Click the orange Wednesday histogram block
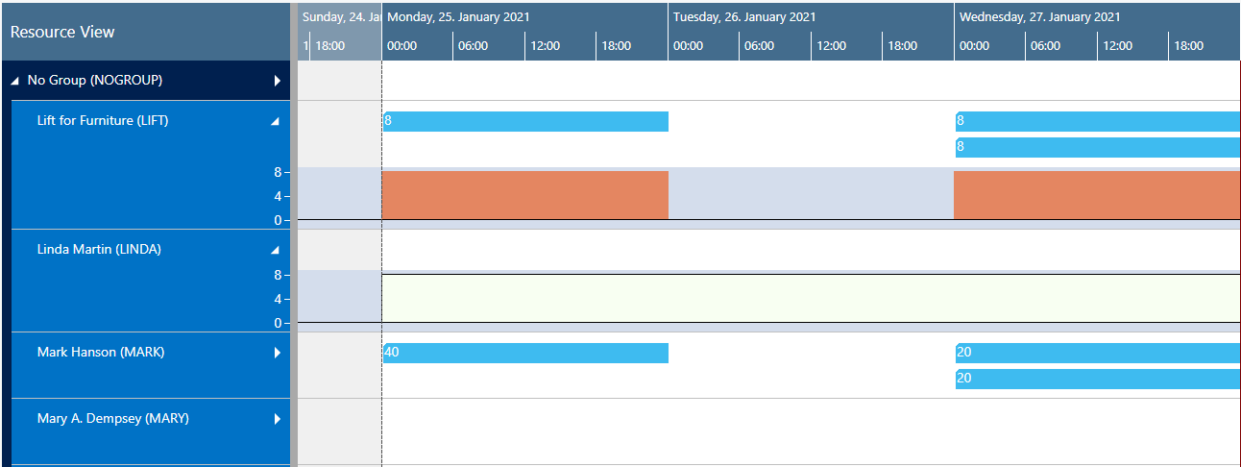Viewport: 1241px width, 467px height. tap(1097, 195)
